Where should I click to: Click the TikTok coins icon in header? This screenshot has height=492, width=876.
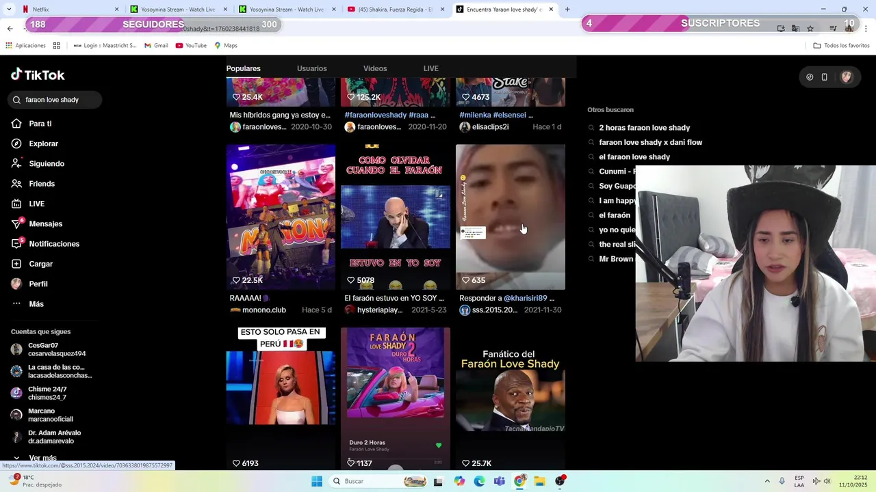[x=810, y=77]
